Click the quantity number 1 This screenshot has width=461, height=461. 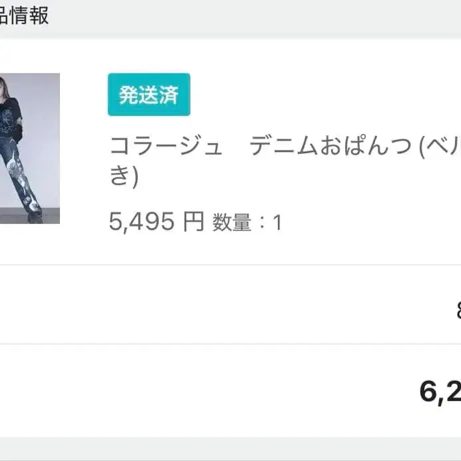pyautogui.click(x=277, y=223)
